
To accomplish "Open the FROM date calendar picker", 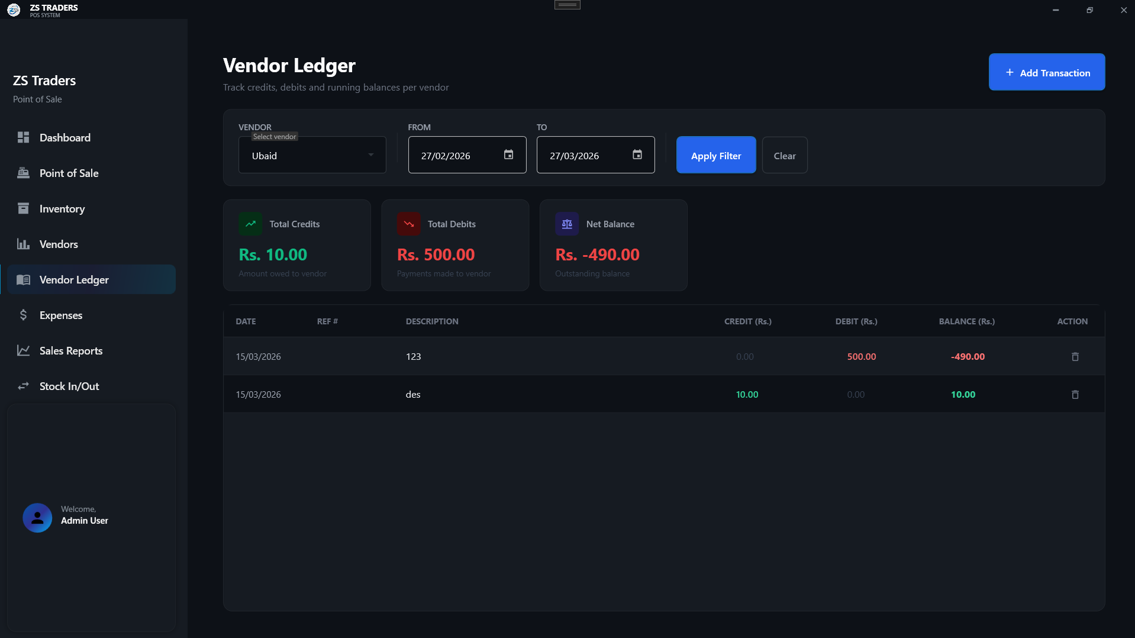I will 508,154.
